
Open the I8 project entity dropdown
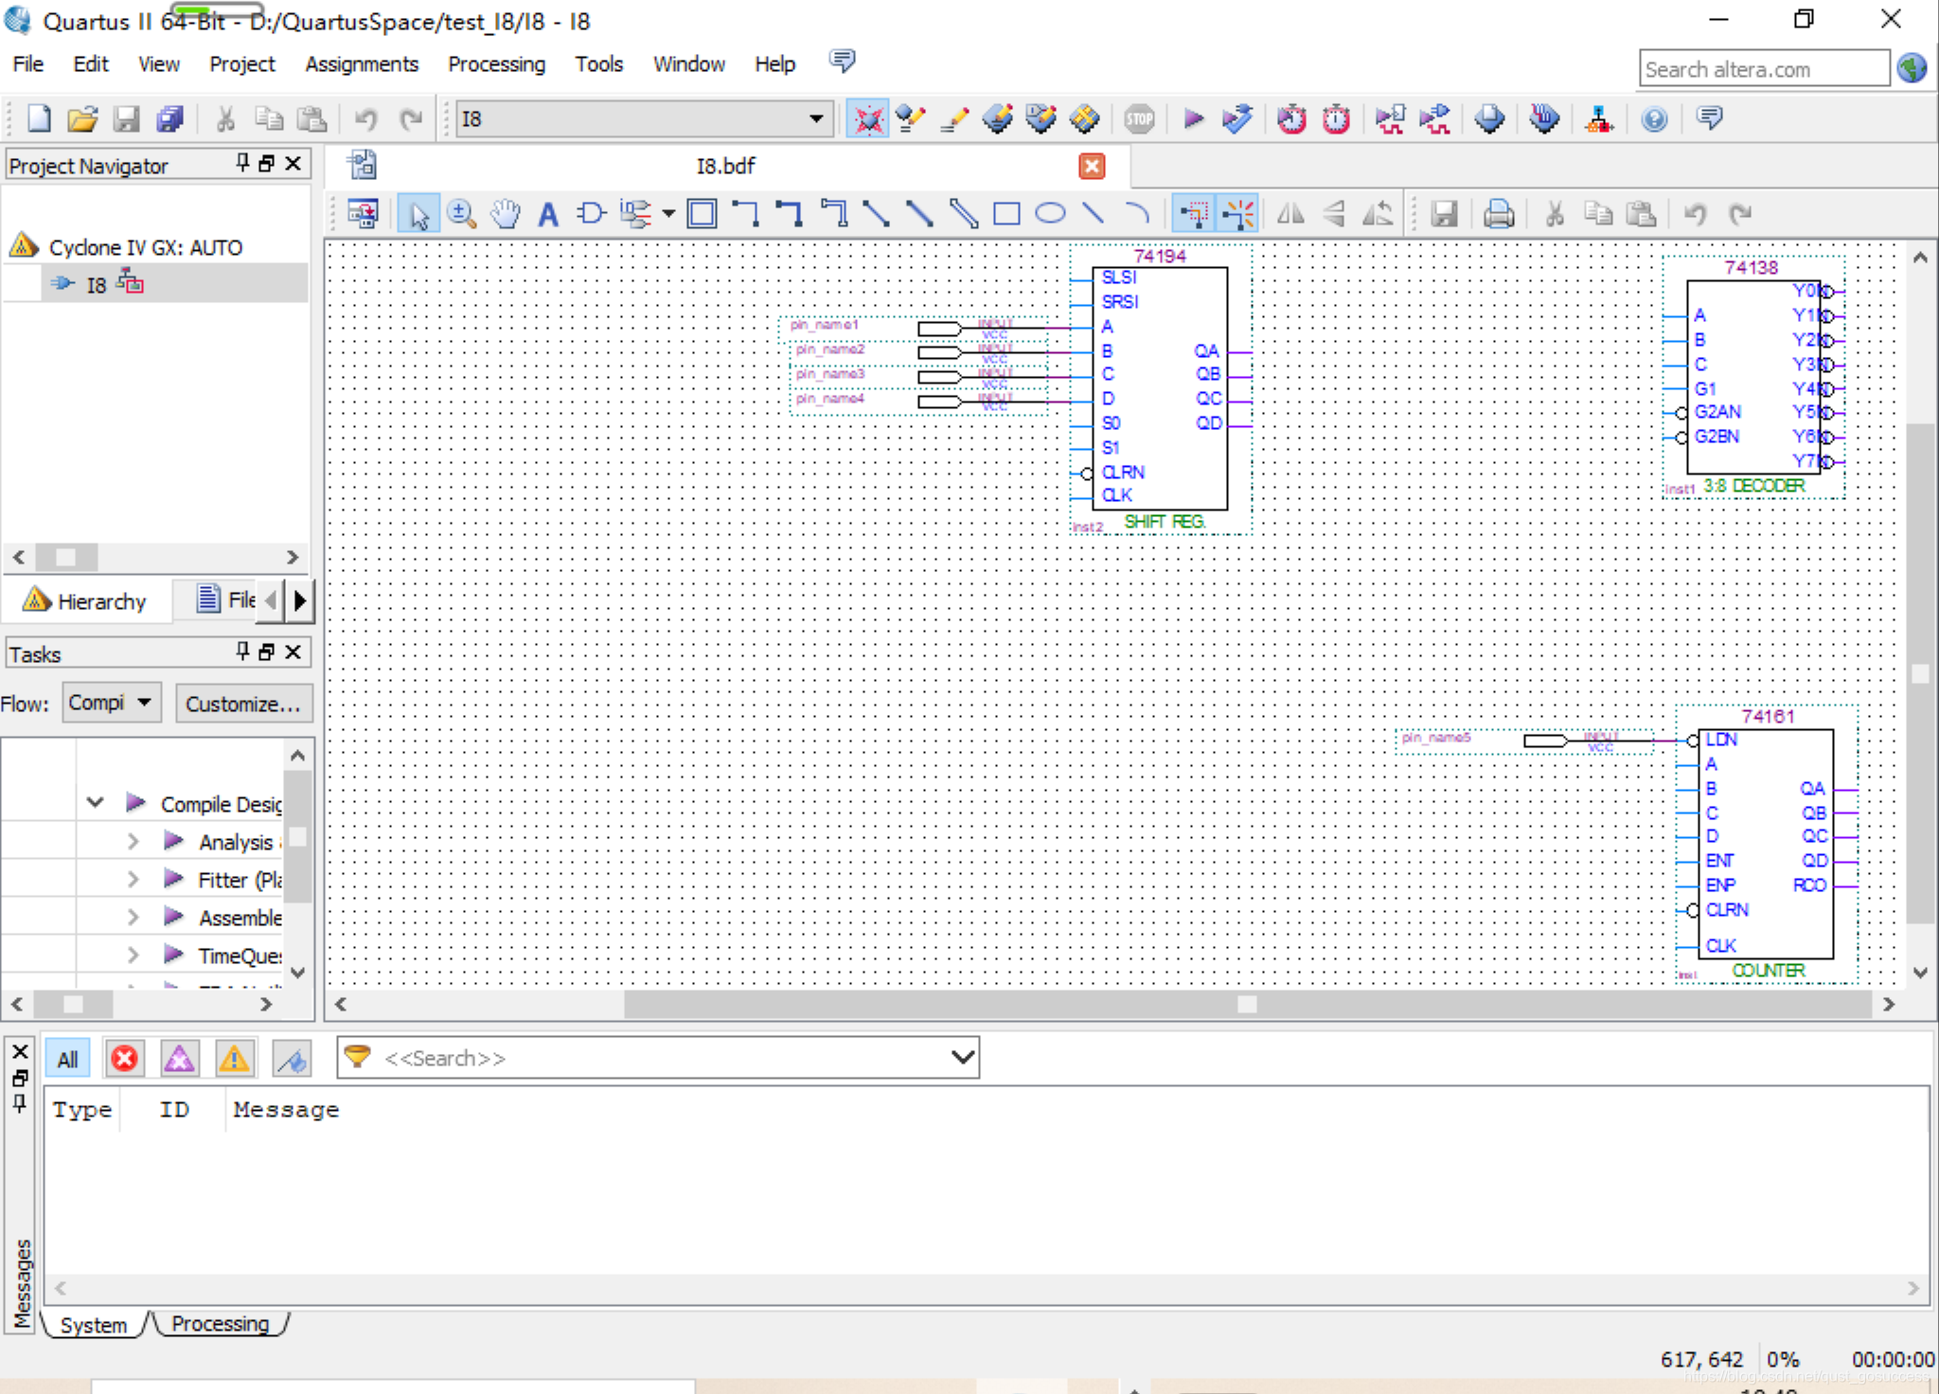coord(815,119)
